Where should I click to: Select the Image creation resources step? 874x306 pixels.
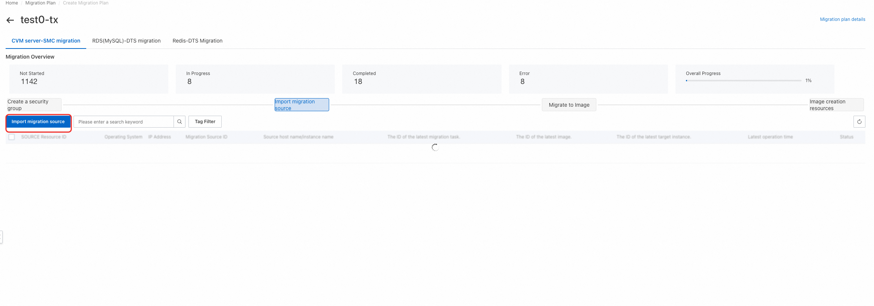tap(836, 105)
